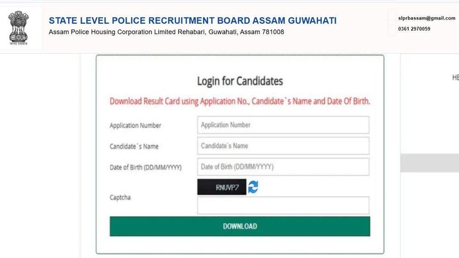Image resolution: width=459 pixels, height=258 pixels.
Task: Click the red Download Result Card instruction
Action: (240, 101)
